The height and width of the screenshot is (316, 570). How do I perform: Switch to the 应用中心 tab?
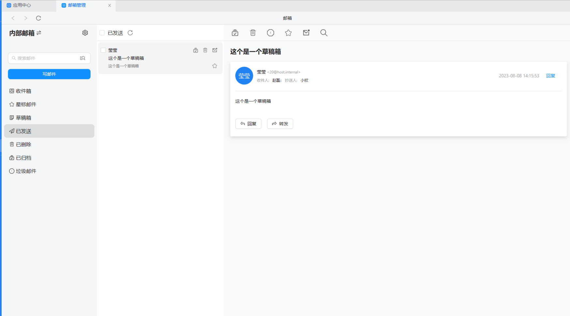click(x=22, y=5)
